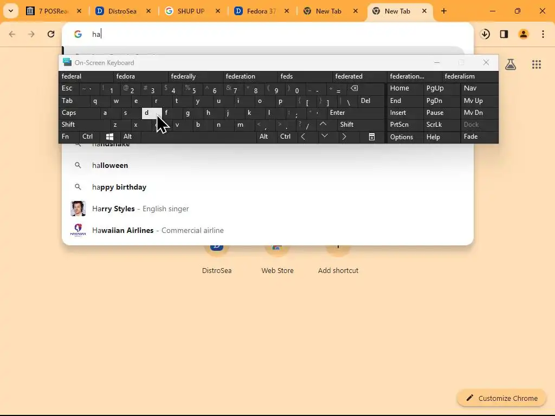Minimize the On-Screen Keyboard window
Image resolution: width=555 pixels, height=416 pixels.
pos(437,63)
